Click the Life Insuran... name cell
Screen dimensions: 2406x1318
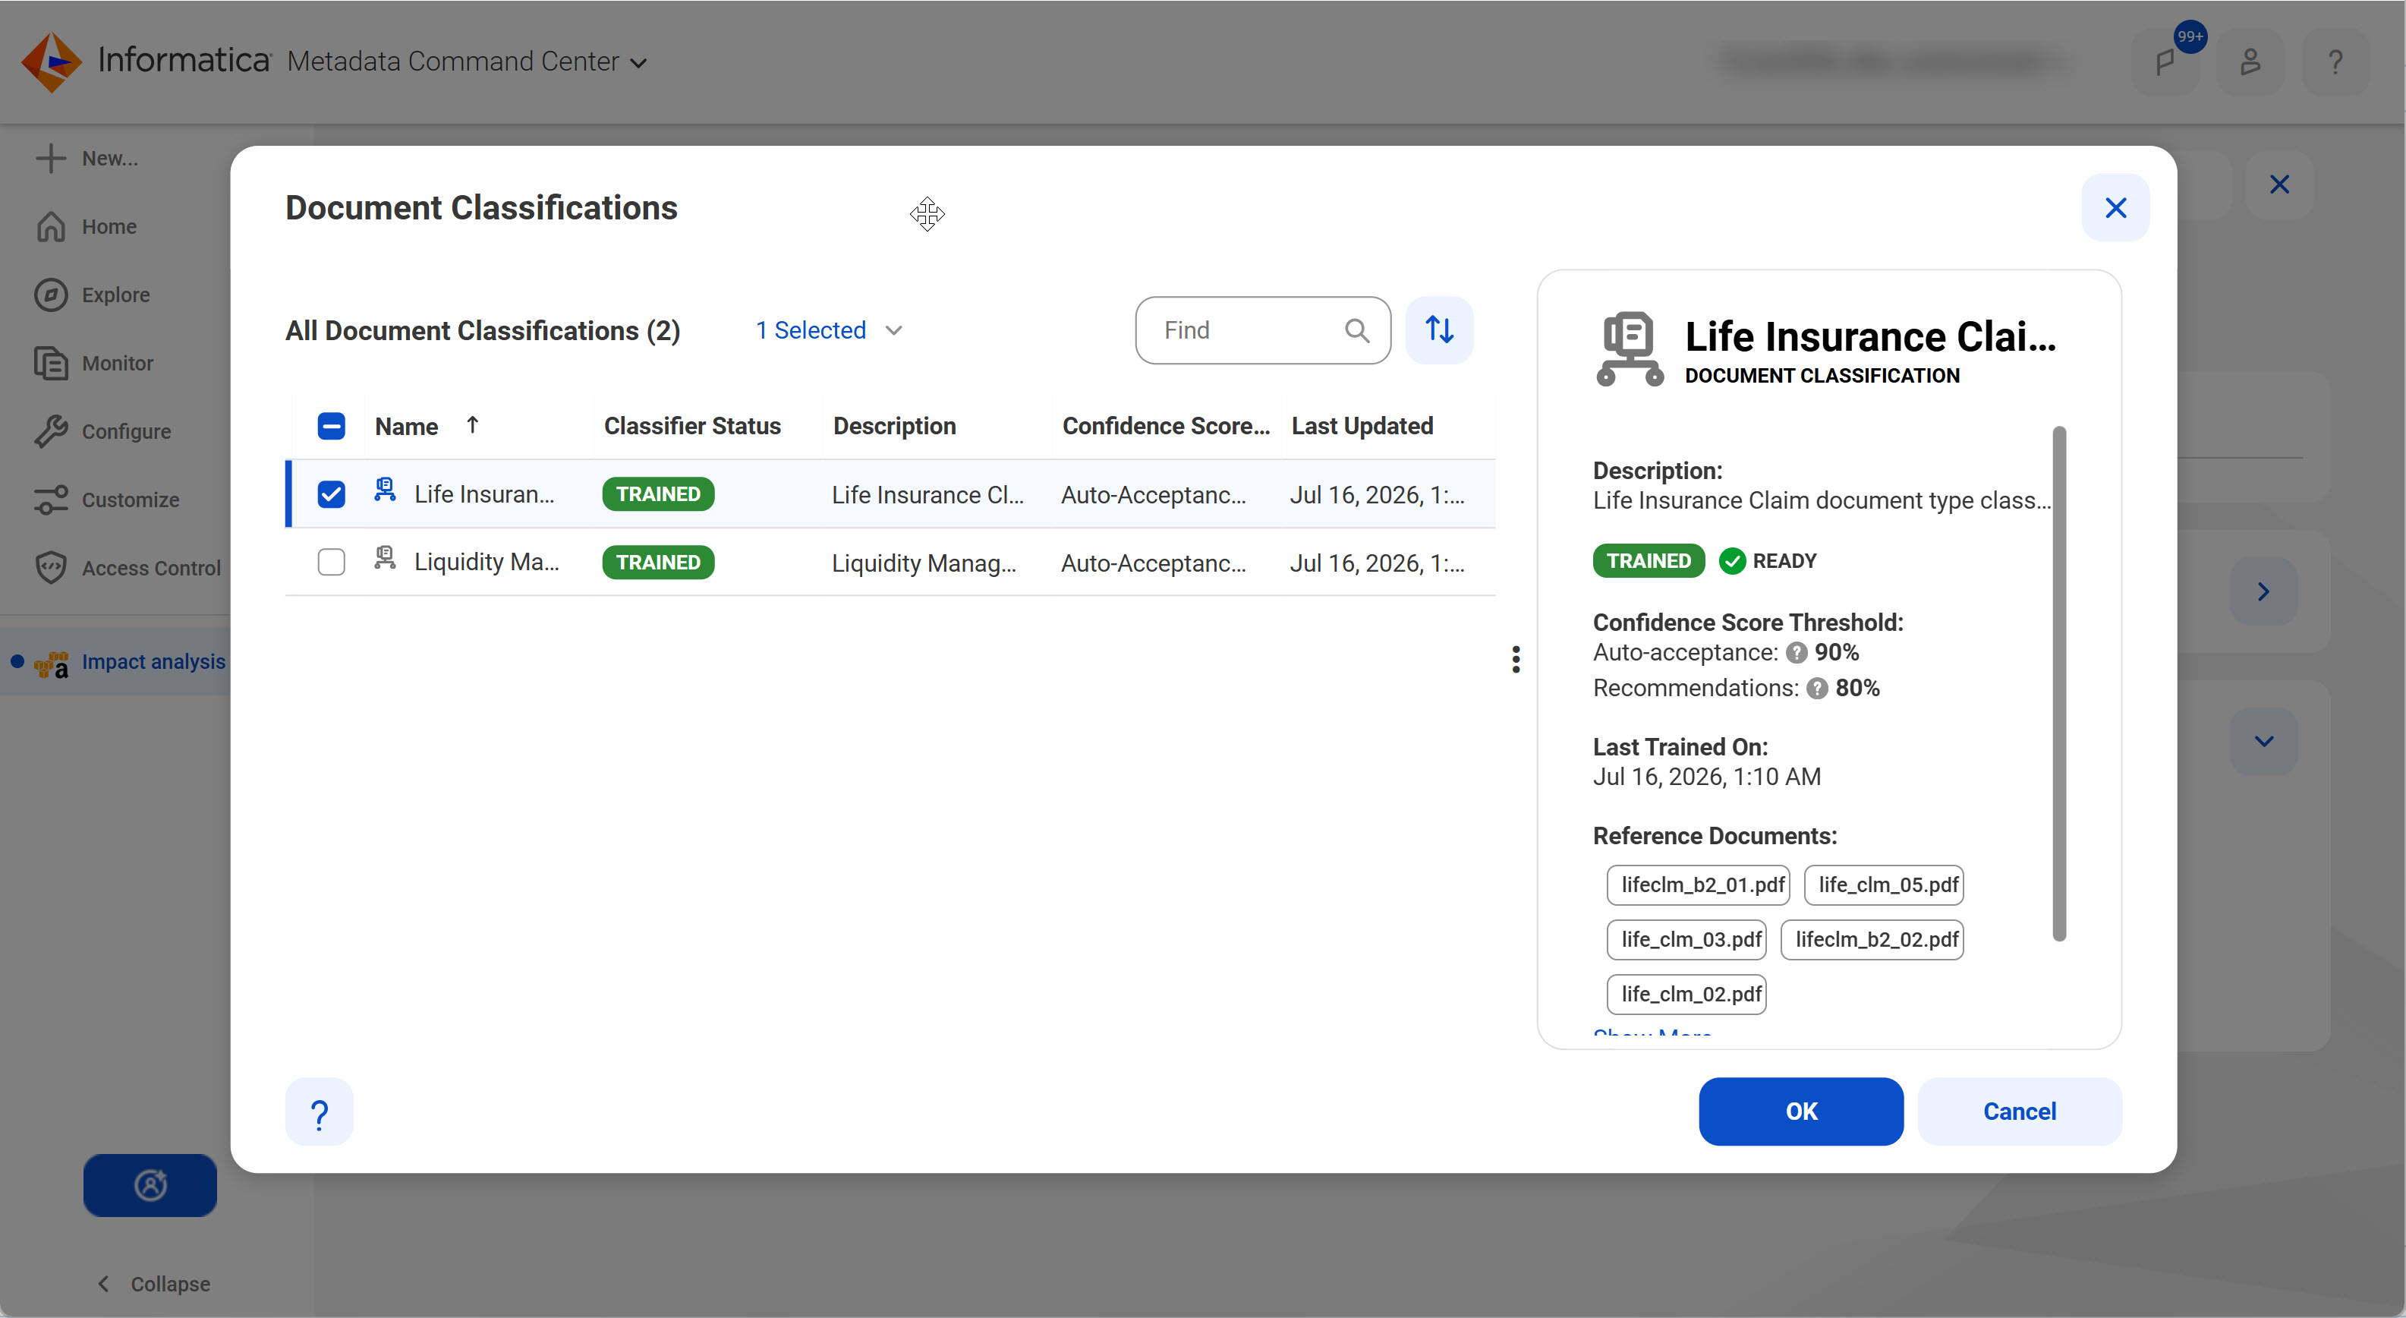click(x=483, y=493)
